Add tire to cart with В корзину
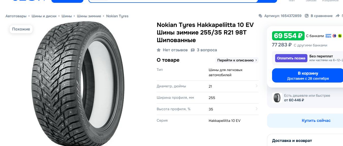The width and height of the screenshot is (343, 146). click(x=308, y=75)
